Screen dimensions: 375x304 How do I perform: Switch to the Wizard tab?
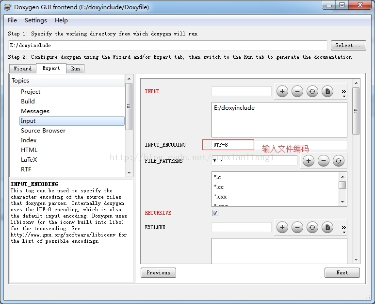[x=23, y=68]
